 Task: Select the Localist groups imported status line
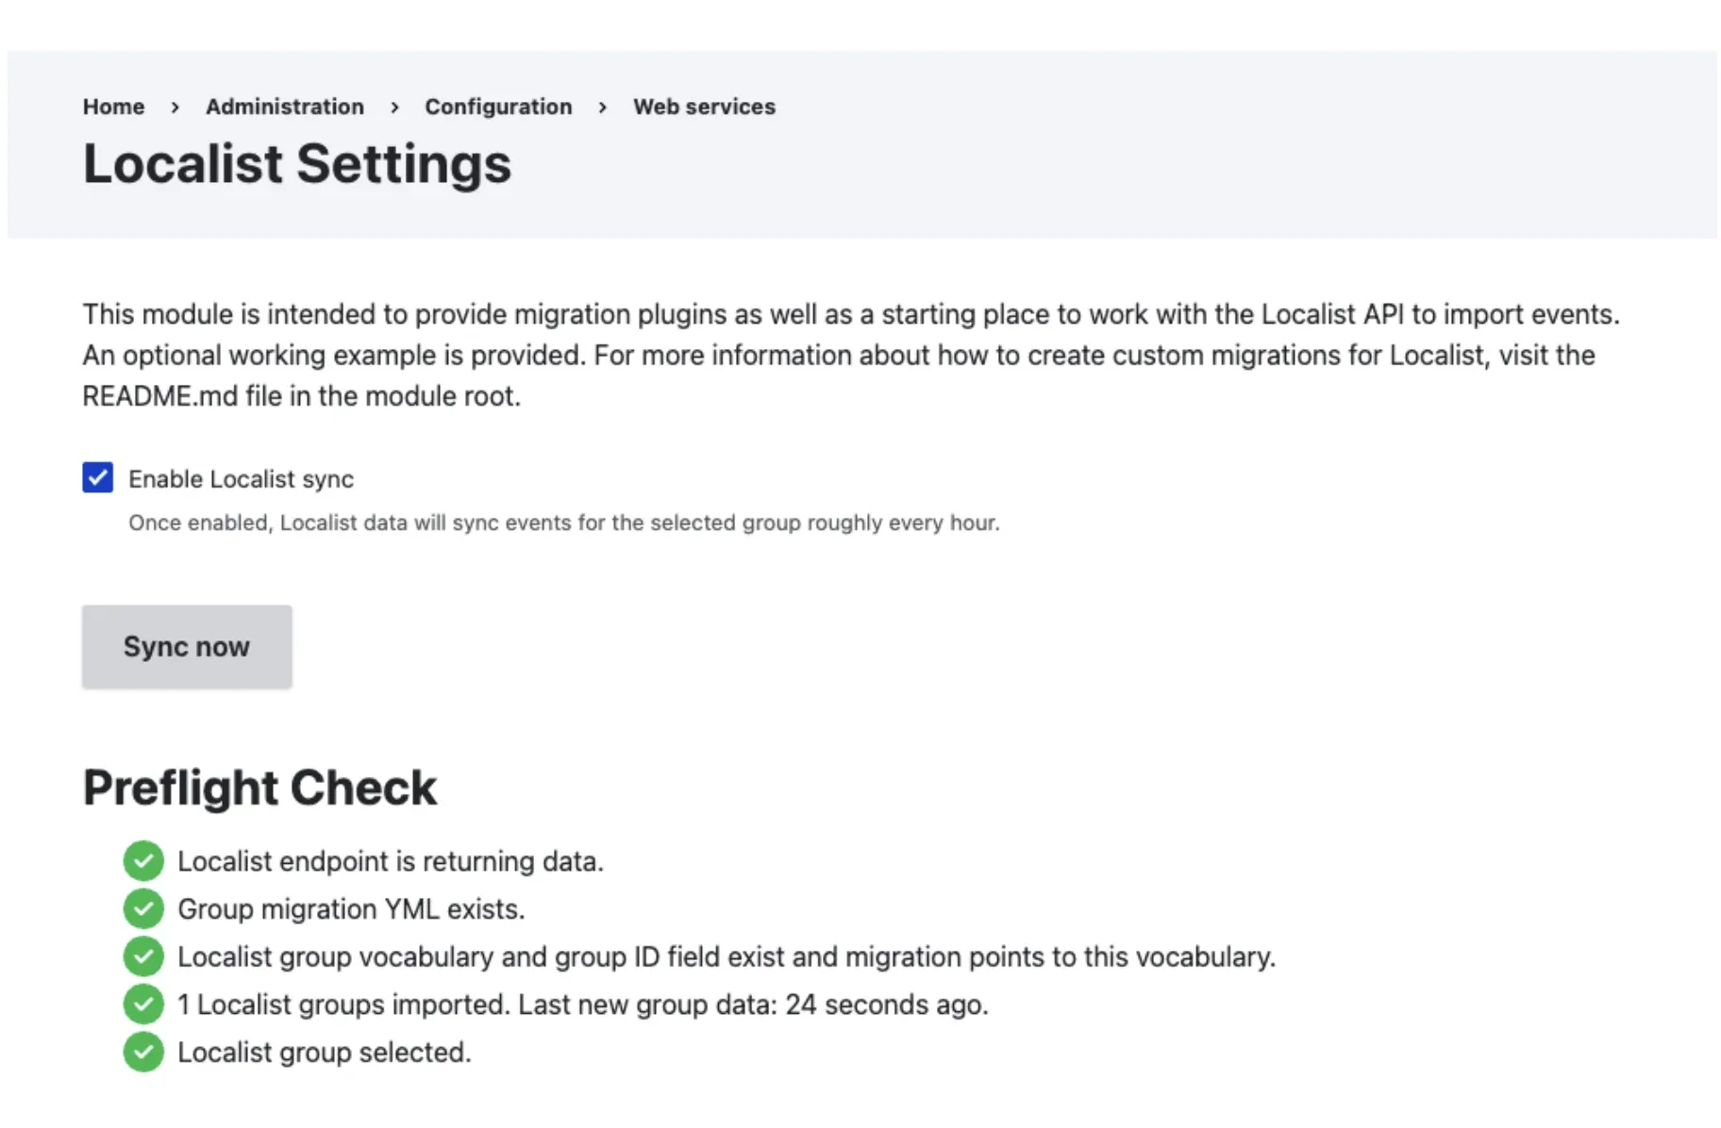(582, 1004)
